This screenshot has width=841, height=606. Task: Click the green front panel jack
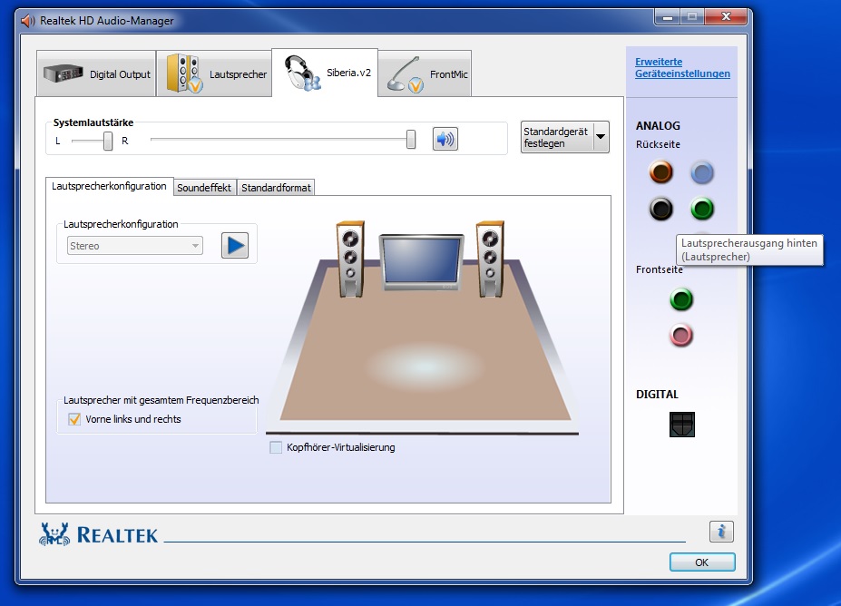pyautogui.click(x=681, y=299)
